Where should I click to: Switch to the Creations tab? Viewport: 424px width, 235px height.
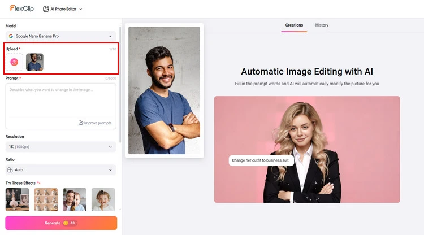[x=294, y=25]
